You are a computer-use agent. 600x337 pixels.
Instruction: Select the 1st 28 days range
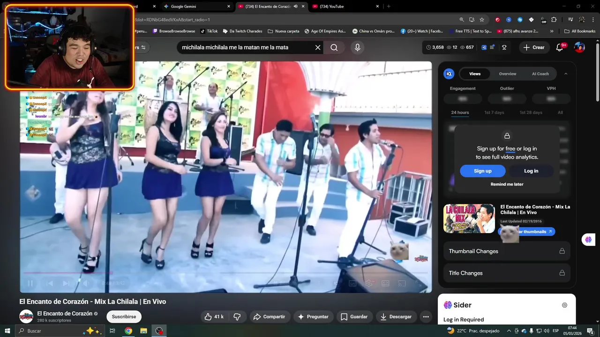pos(531,112)
